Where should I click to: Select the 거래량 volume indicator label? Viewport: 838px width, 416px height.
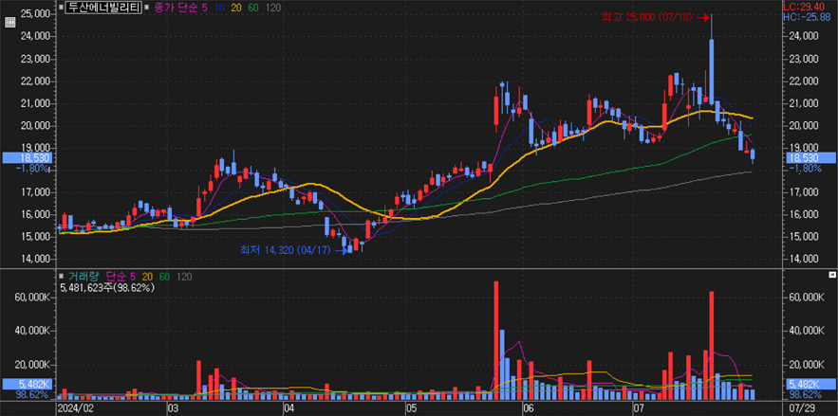83,276
